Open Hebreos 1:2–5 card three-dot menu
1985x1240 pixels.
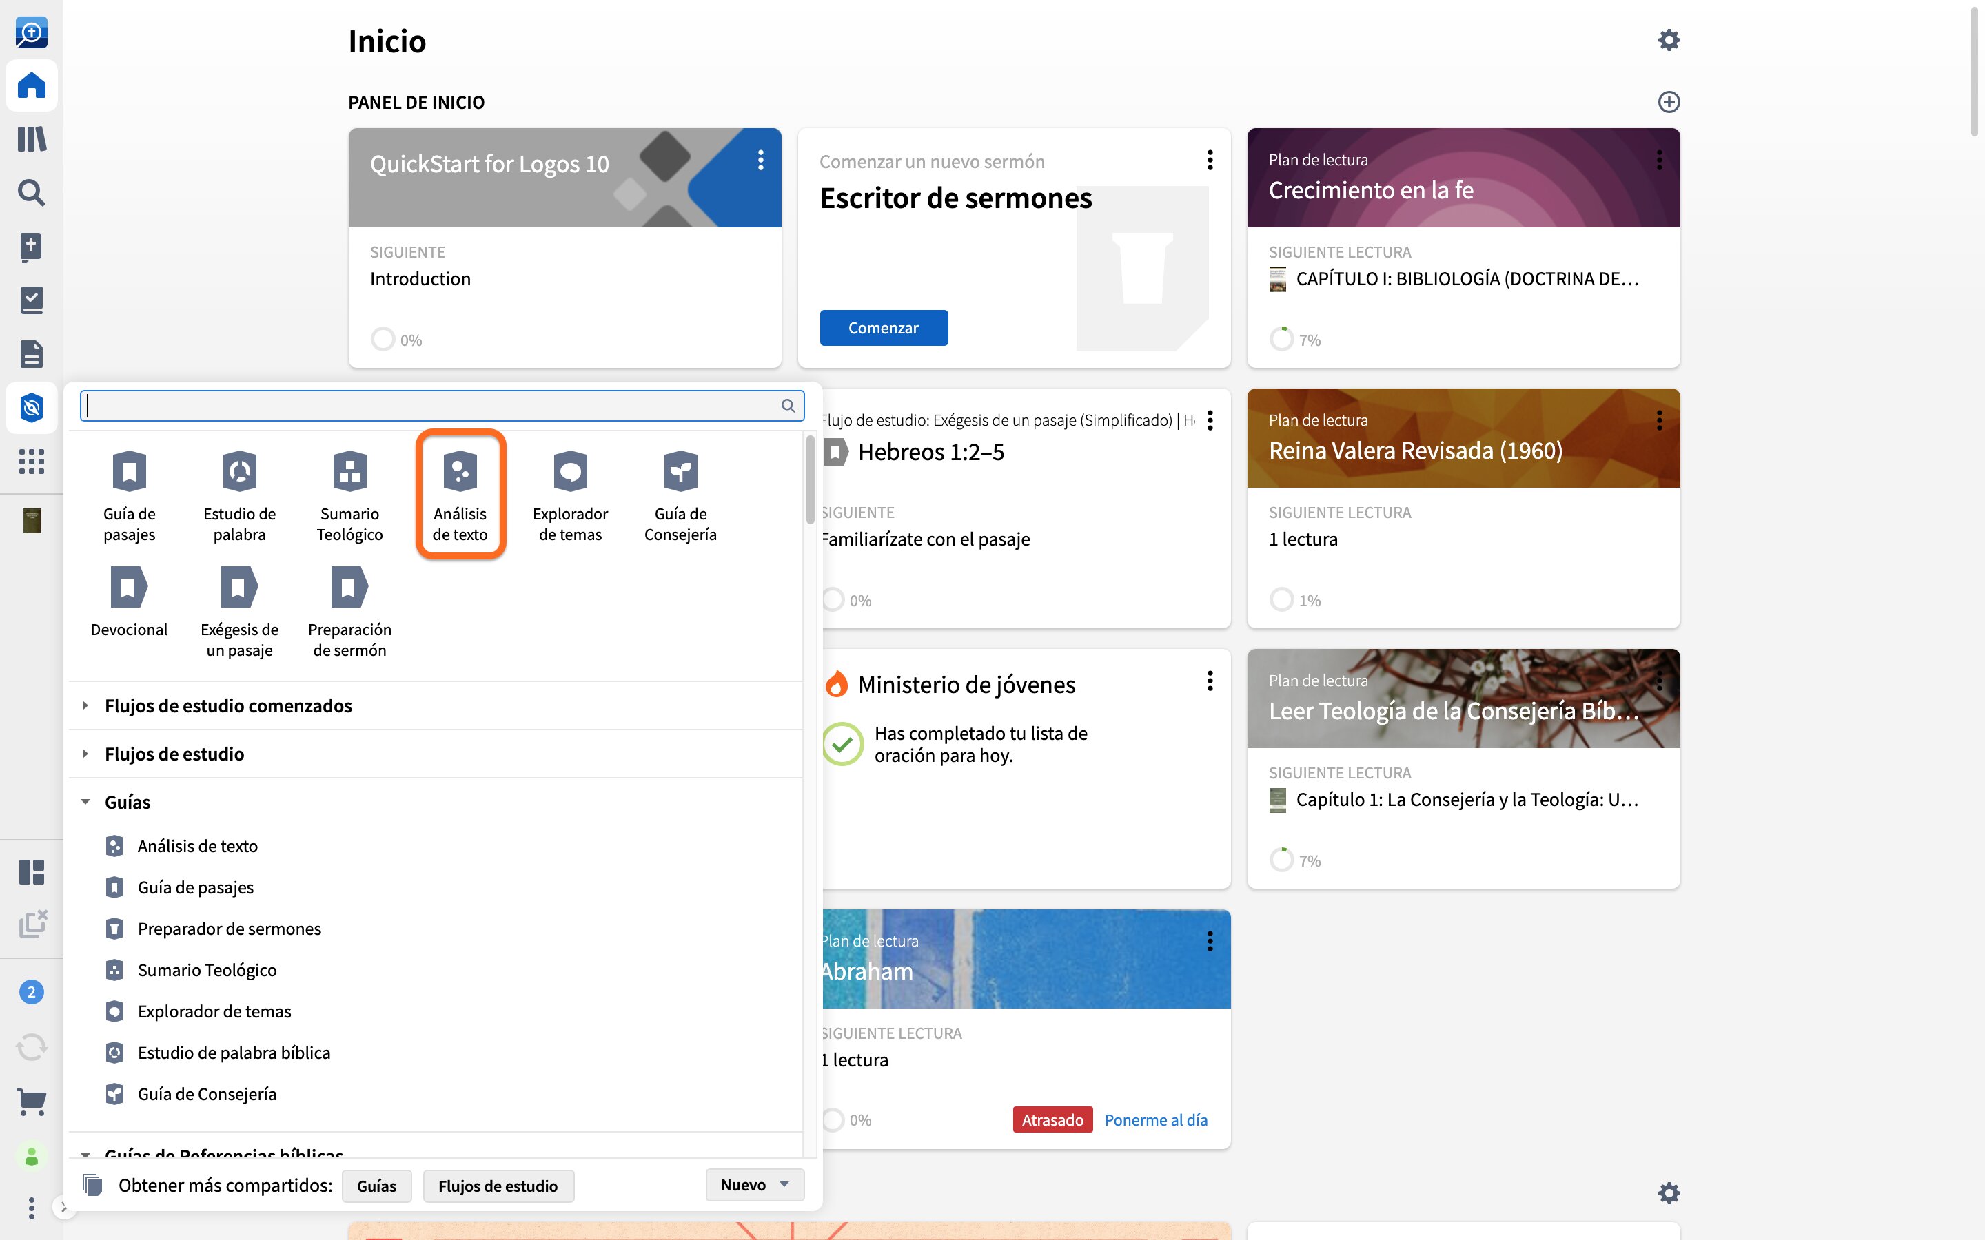coord(1210,421)
